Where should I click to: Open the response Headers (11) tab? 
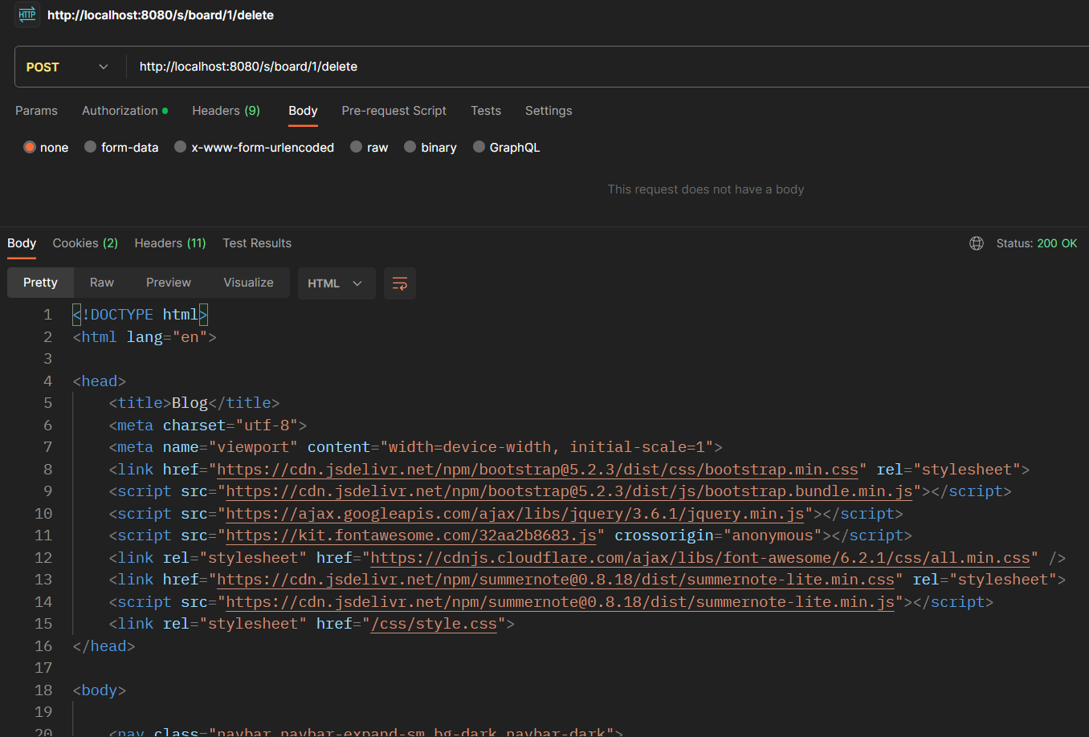(170, 243)
